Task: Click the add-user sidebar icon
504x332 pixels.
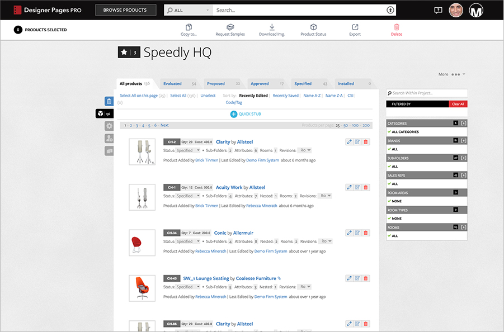Action: click(x=109, y=139)
